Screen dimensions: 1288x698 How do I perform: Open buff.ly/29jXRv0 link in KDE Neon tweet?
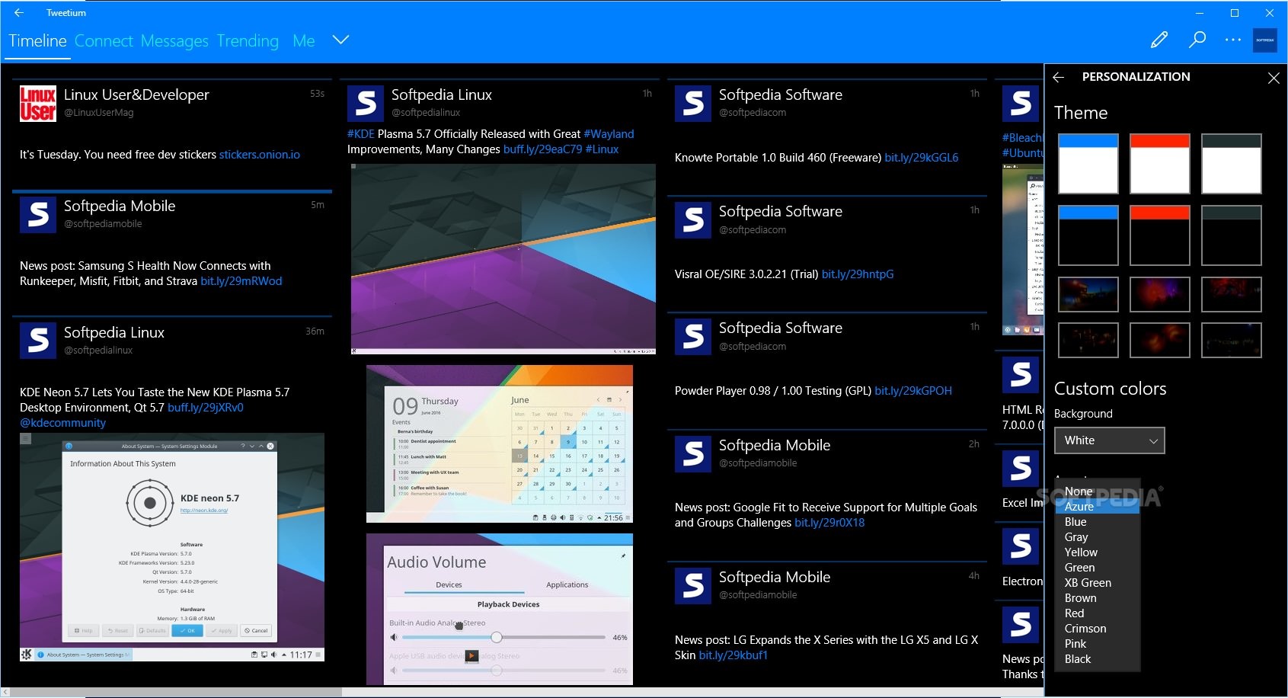click(x=206, y=408)
